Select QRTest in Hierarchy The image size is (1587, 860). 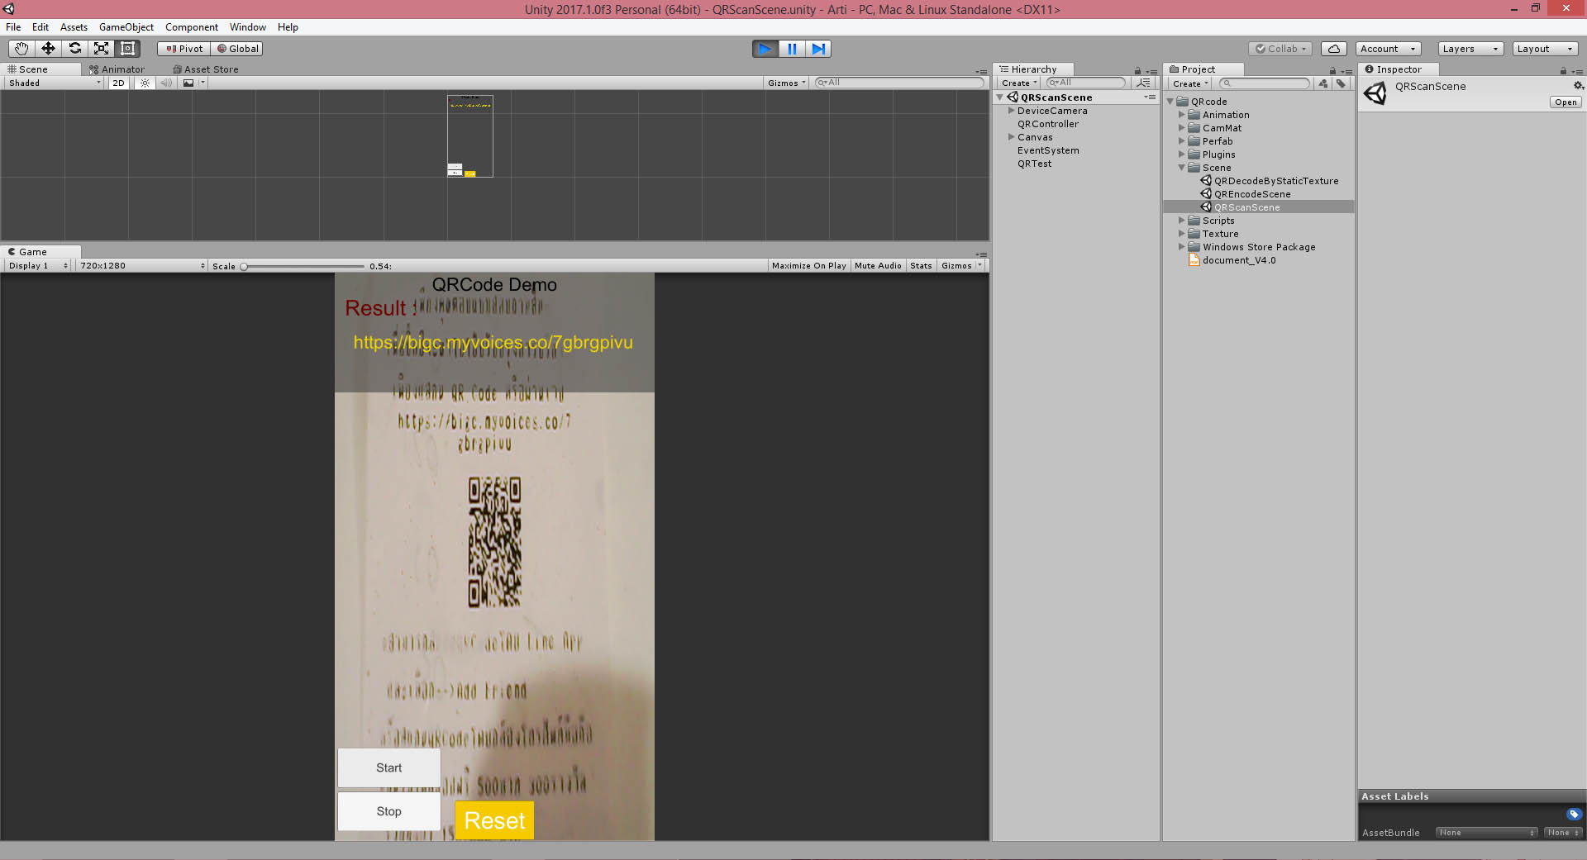tap(1034, 164)
